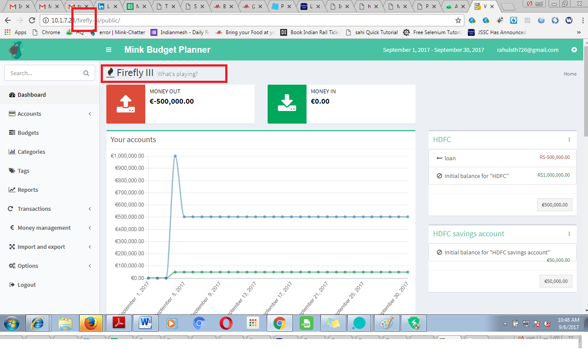The image size is (588, 349).
Task: Log out via the Logout item
Action: pyautogui.click(x=50, y=285)
